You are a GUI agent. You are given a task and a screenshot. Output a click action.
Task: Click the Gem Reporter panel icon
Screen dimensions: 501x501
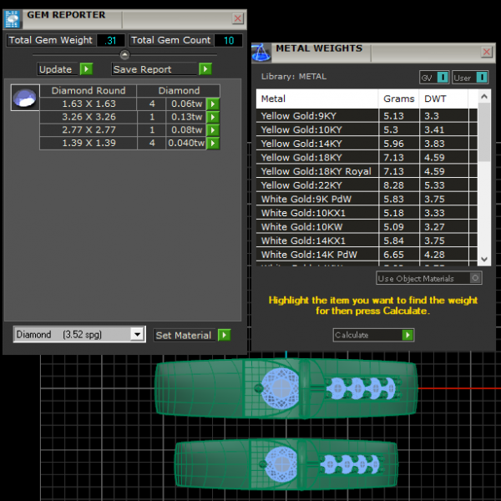[x=13, y=17]
